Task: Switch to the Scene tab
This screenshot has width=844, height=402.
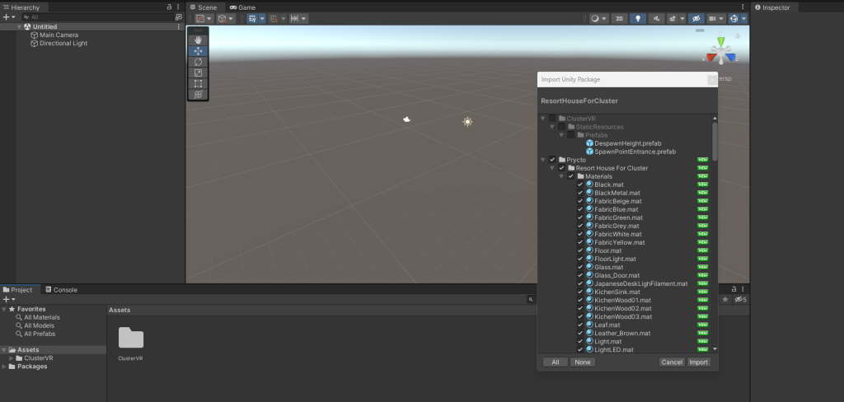Action: [204, 7]
